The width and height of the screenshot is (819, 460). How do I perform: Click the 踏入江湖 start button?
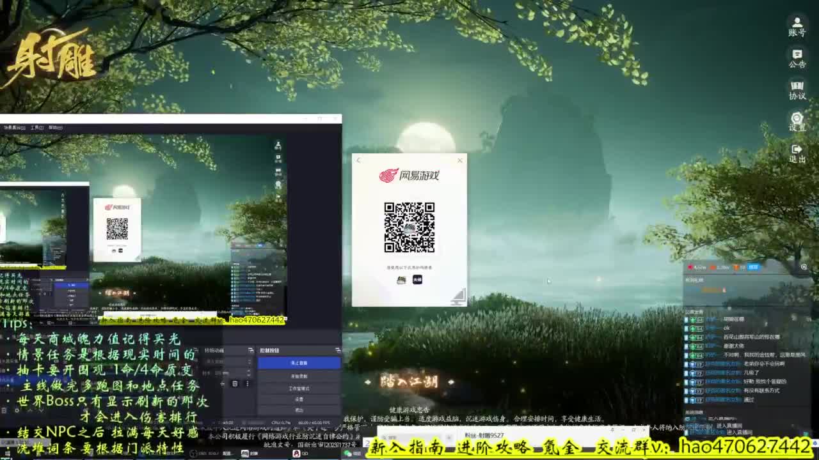point(409,382)
